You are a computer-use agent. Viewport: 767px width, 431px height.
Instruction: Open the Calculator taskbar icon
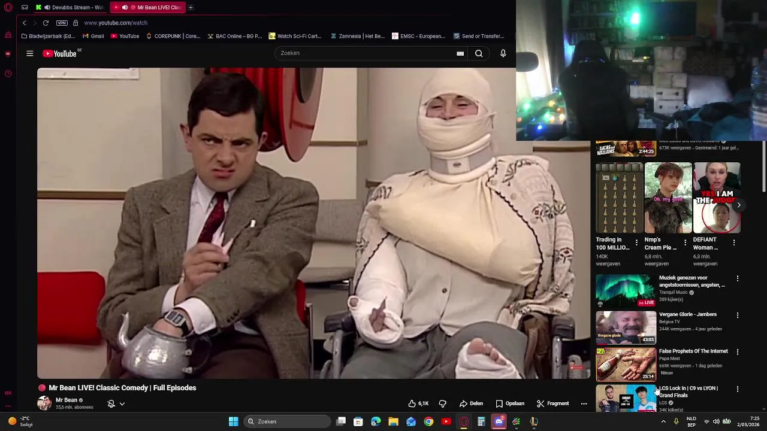[x=481, y=421]
